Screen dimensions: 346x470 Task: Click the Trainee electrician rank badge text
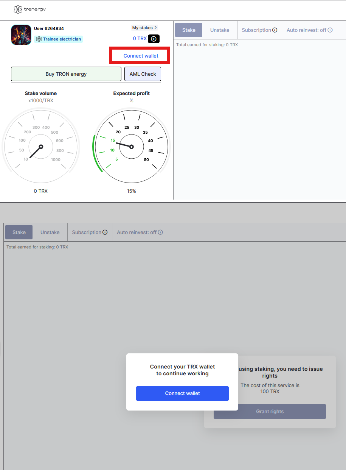pos(62,39)
